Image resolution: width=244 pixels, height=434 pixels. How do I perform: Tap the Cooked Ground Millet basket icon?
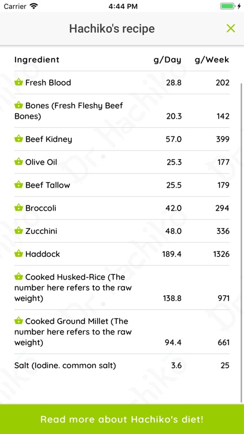(19, 321)
